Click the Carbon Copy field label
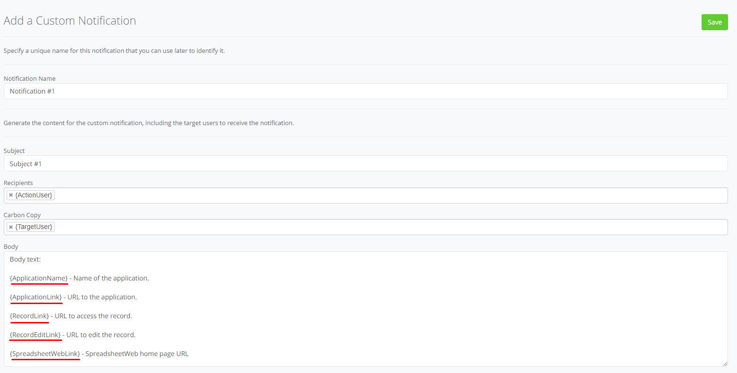The width and height of the screenshot is (737, 373). coord(22,215)
